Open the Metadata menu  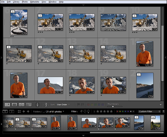click(x=35, y=2)
